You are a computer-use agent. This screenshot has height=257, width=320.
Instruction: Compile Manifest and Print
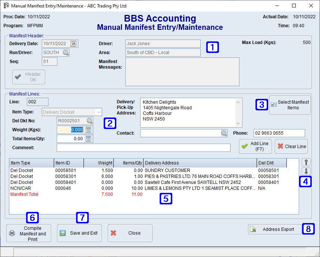(28, 233)
